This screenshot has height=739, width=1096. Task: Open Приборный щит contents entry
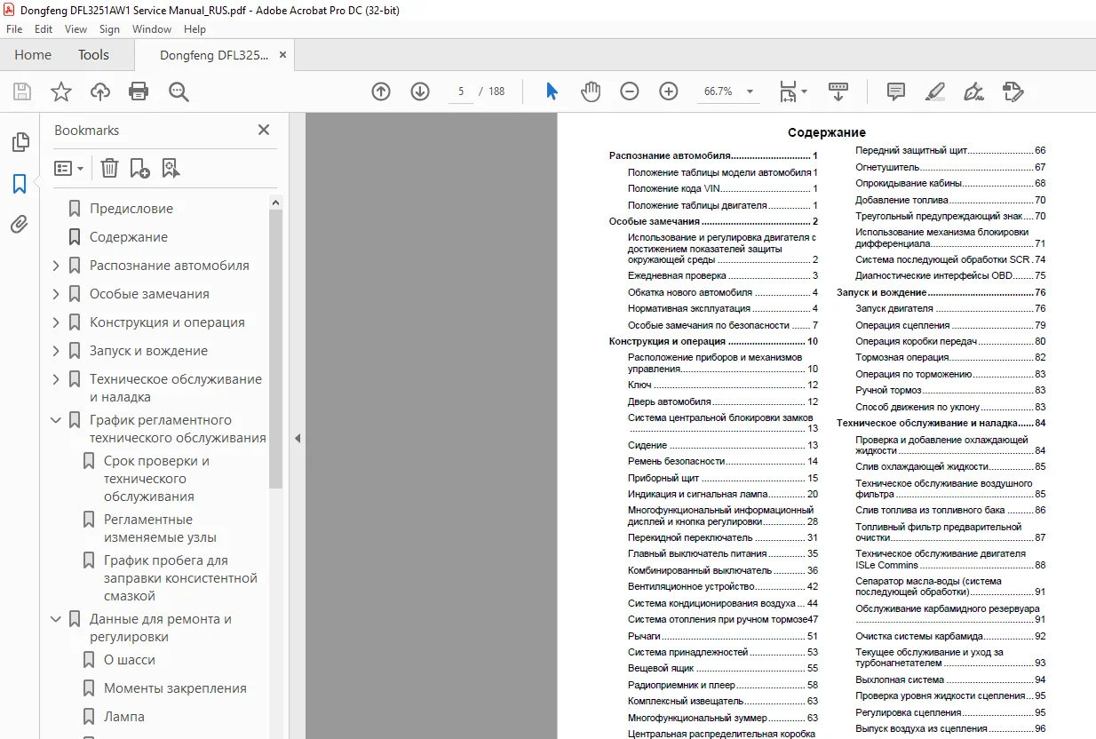coord(723,478)
